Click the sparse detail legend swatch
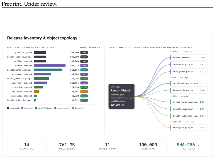 [55, 108]
